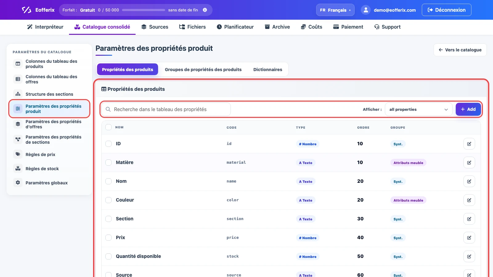Screen dimensions: 493x277
Task: Click the # Nombre badge in Prix row
Action: pyautogui.click(x=308, y=238)
